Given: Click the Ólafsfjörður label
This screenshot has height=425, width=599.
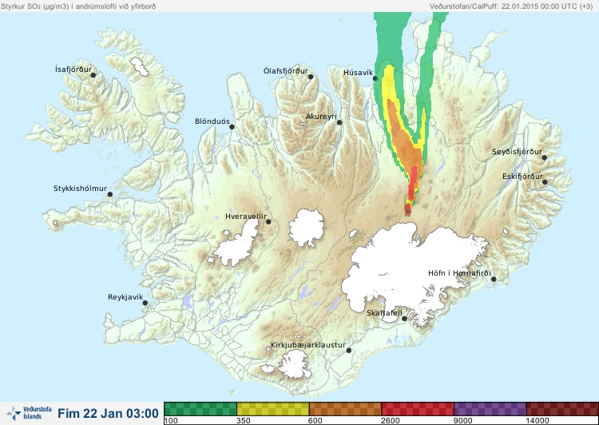Looking at the screenshot, I should click(x=286, y=71).
